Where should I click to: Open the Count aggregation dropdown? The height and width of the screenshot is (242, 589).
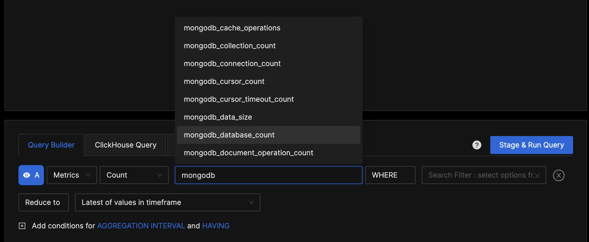click(134, 175)
